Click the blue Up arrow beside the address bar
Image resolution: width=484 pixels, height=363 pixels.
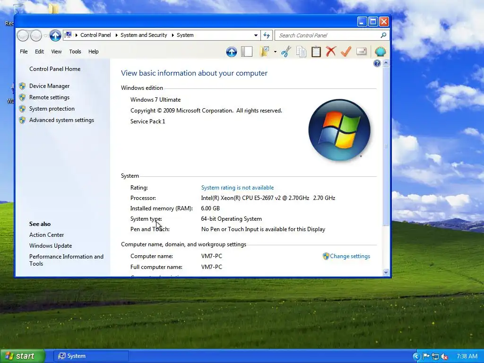pos(55,35)
